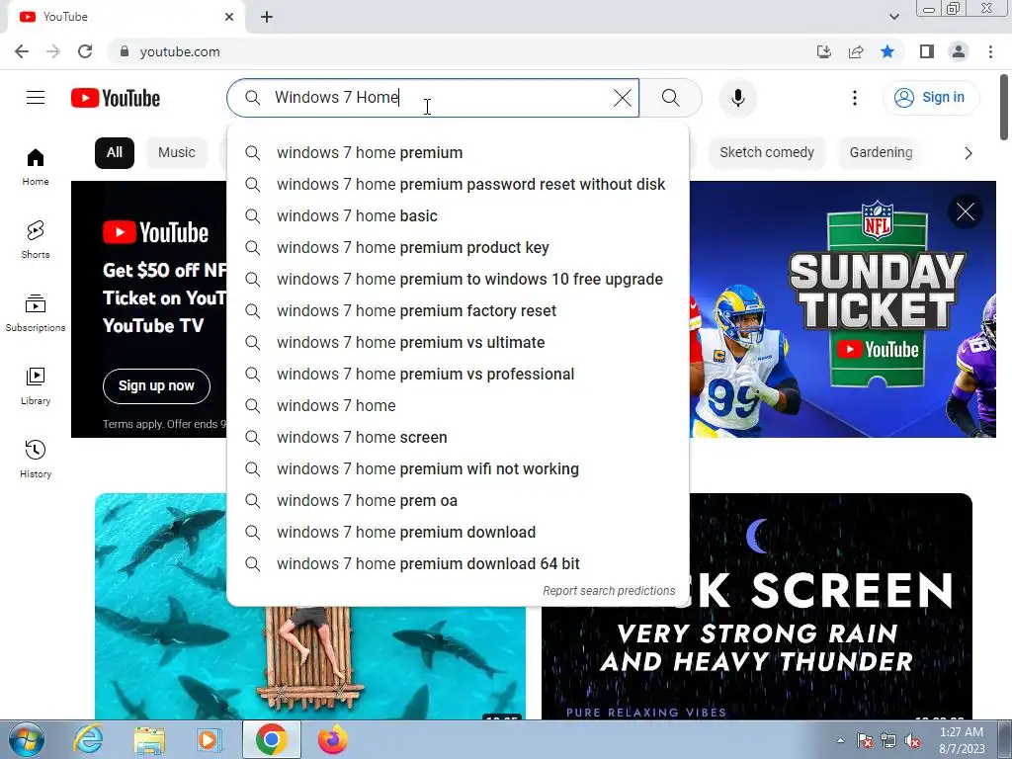
Task: Toggle the bookmark star
Action: tap(887, 51)
